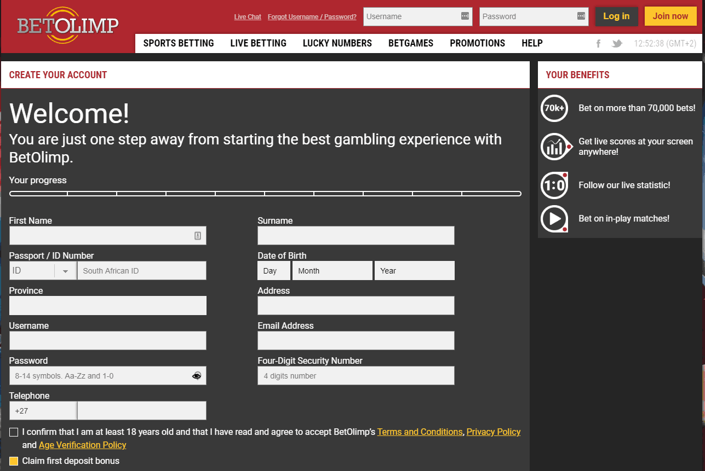Image resolution: width=705 pixels, height=471 pixels.
Task: Focus the Telephone number field
Action: coord(142,411)
